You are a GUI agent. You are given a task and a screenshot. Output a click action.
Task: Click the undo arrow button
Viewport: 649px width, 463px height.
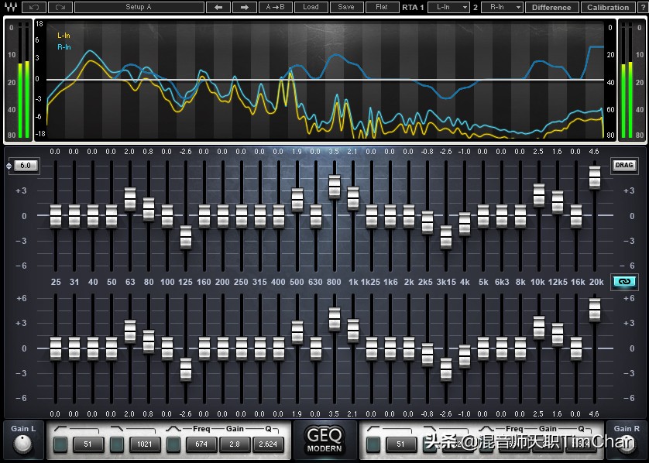pyautogui.click(x=33, y=7)
